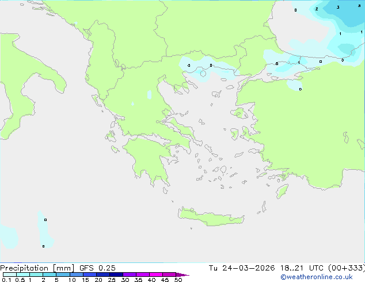This screenshot has height=282, width=365.
Task: Click the Peloponnese peninsula on the map
Action: pos(149,158)
